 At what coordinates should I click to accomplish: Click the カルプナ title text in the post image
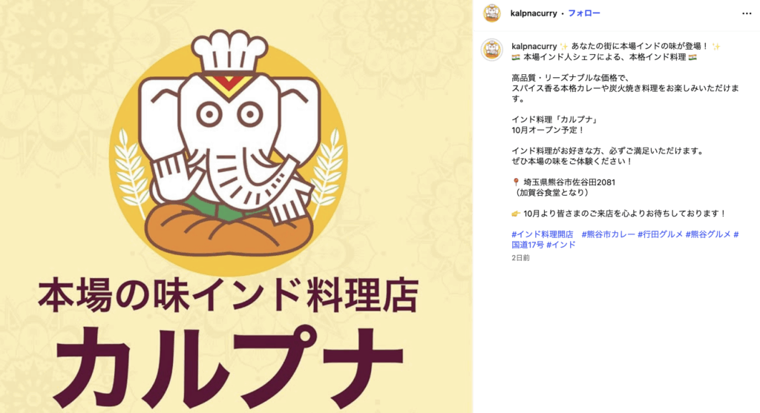point(228,366)
